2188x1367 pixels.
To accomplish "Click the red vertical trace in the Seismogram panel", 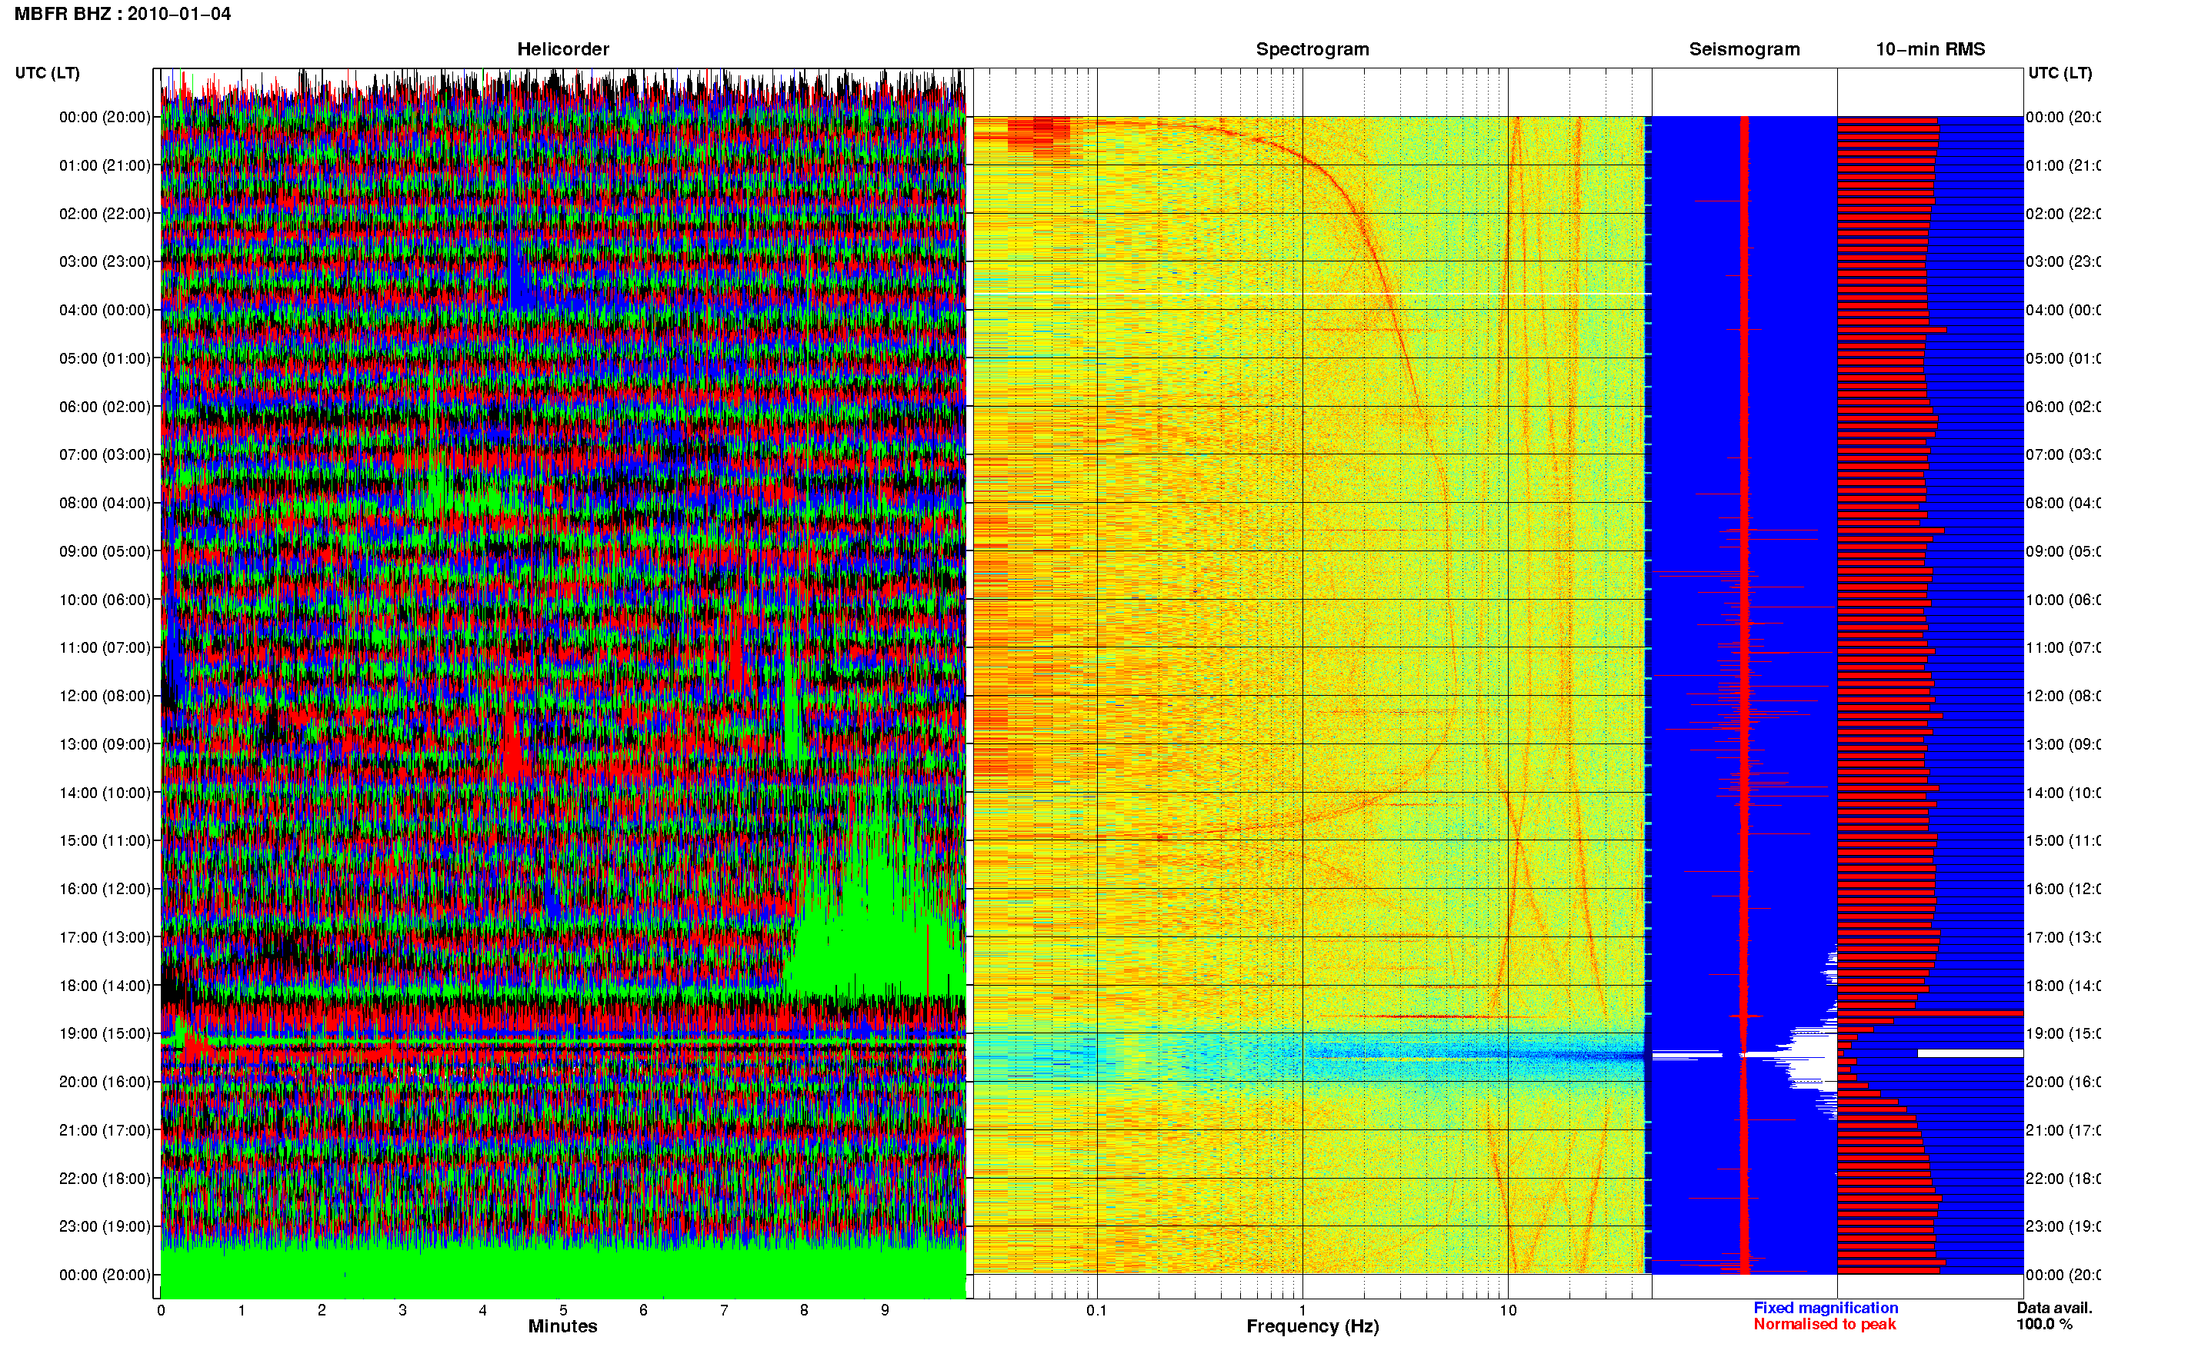I will pos(1744,694).
